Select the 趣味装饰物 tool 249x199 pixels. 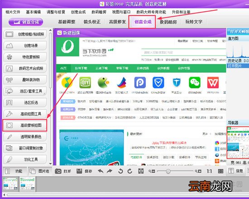point(25,80)
